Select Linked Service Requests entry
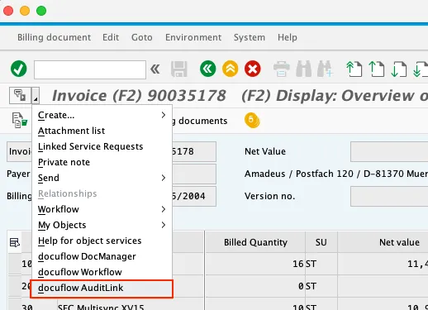Viewport: 428px width, 310px height. (102, 146)
